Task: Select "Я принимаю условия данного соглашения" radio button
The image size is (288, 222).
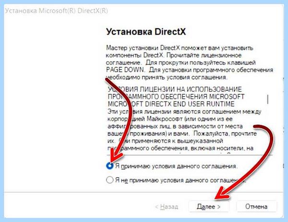Action: [109, 166]
